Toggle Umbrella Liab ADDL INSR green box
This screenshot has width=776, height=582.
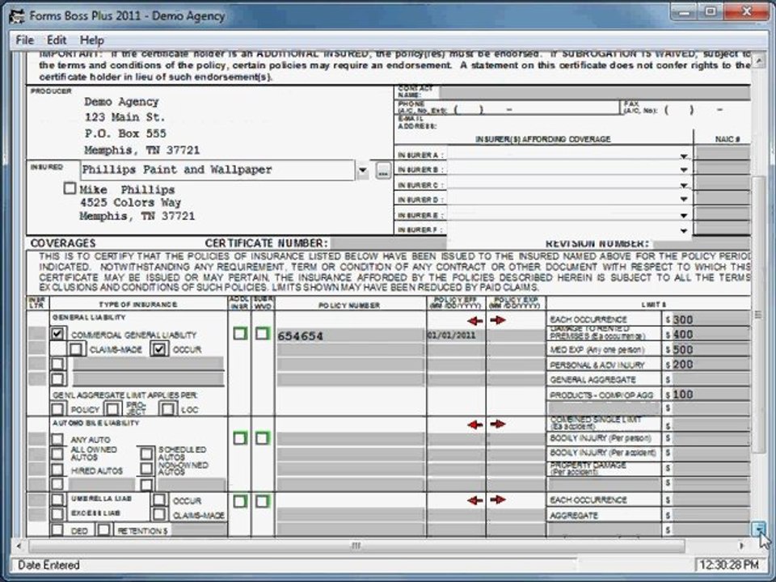[x=240, y=501]
